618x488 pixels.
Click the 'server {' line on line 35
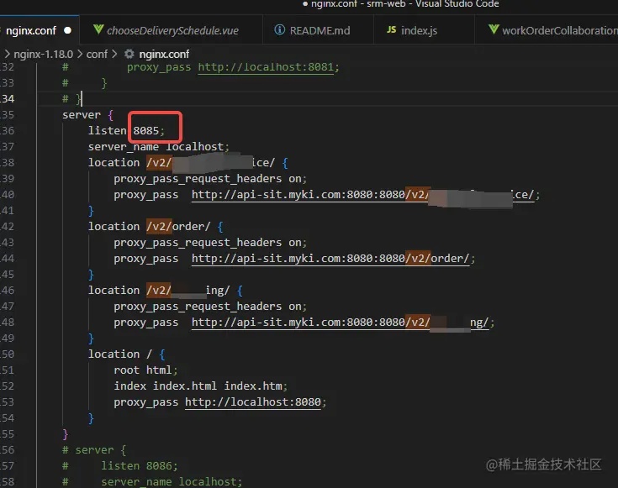(x=87, y=115)
